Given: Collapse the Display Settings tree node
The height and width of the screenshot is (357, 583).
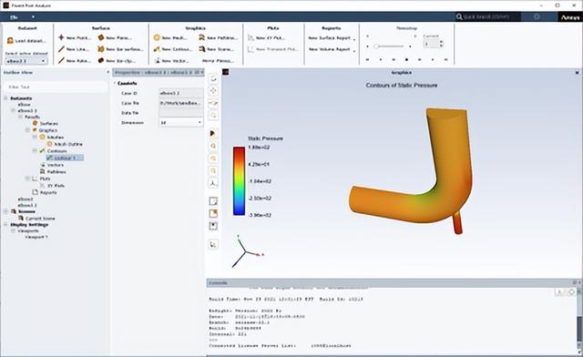Looking at the screenshot, I should click(6, 225).
